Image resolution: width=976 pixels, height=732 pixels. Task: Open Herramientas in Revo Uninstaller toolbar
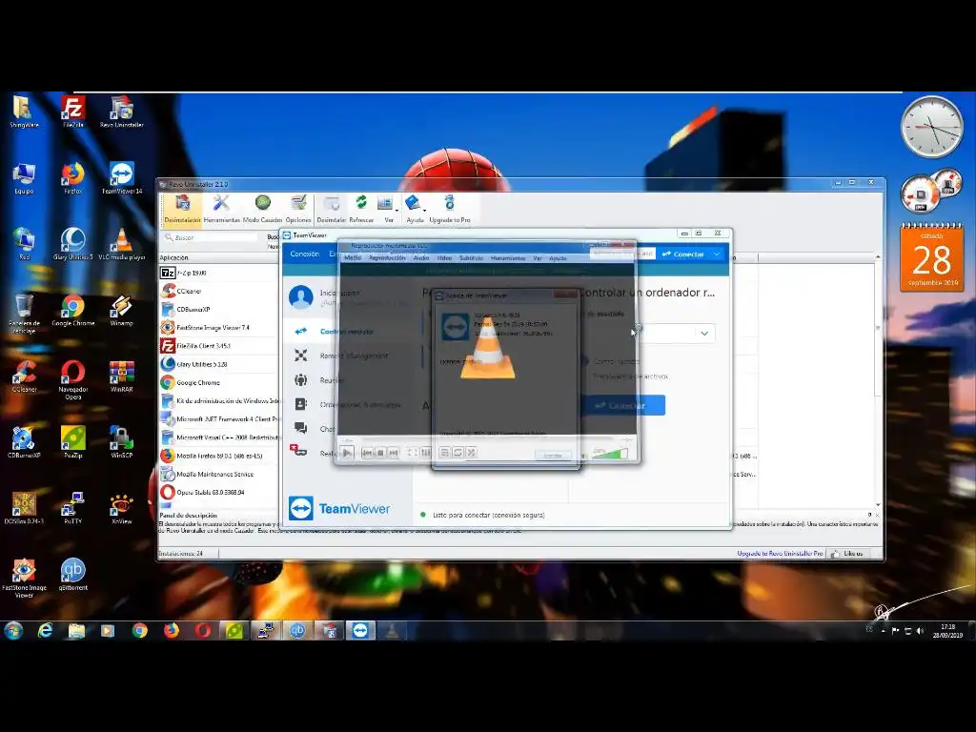[x=221, y=209]
